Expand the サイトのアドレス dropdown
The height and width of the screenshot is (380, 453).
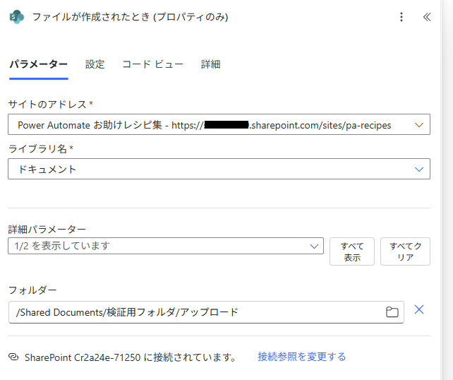[219, 124]
